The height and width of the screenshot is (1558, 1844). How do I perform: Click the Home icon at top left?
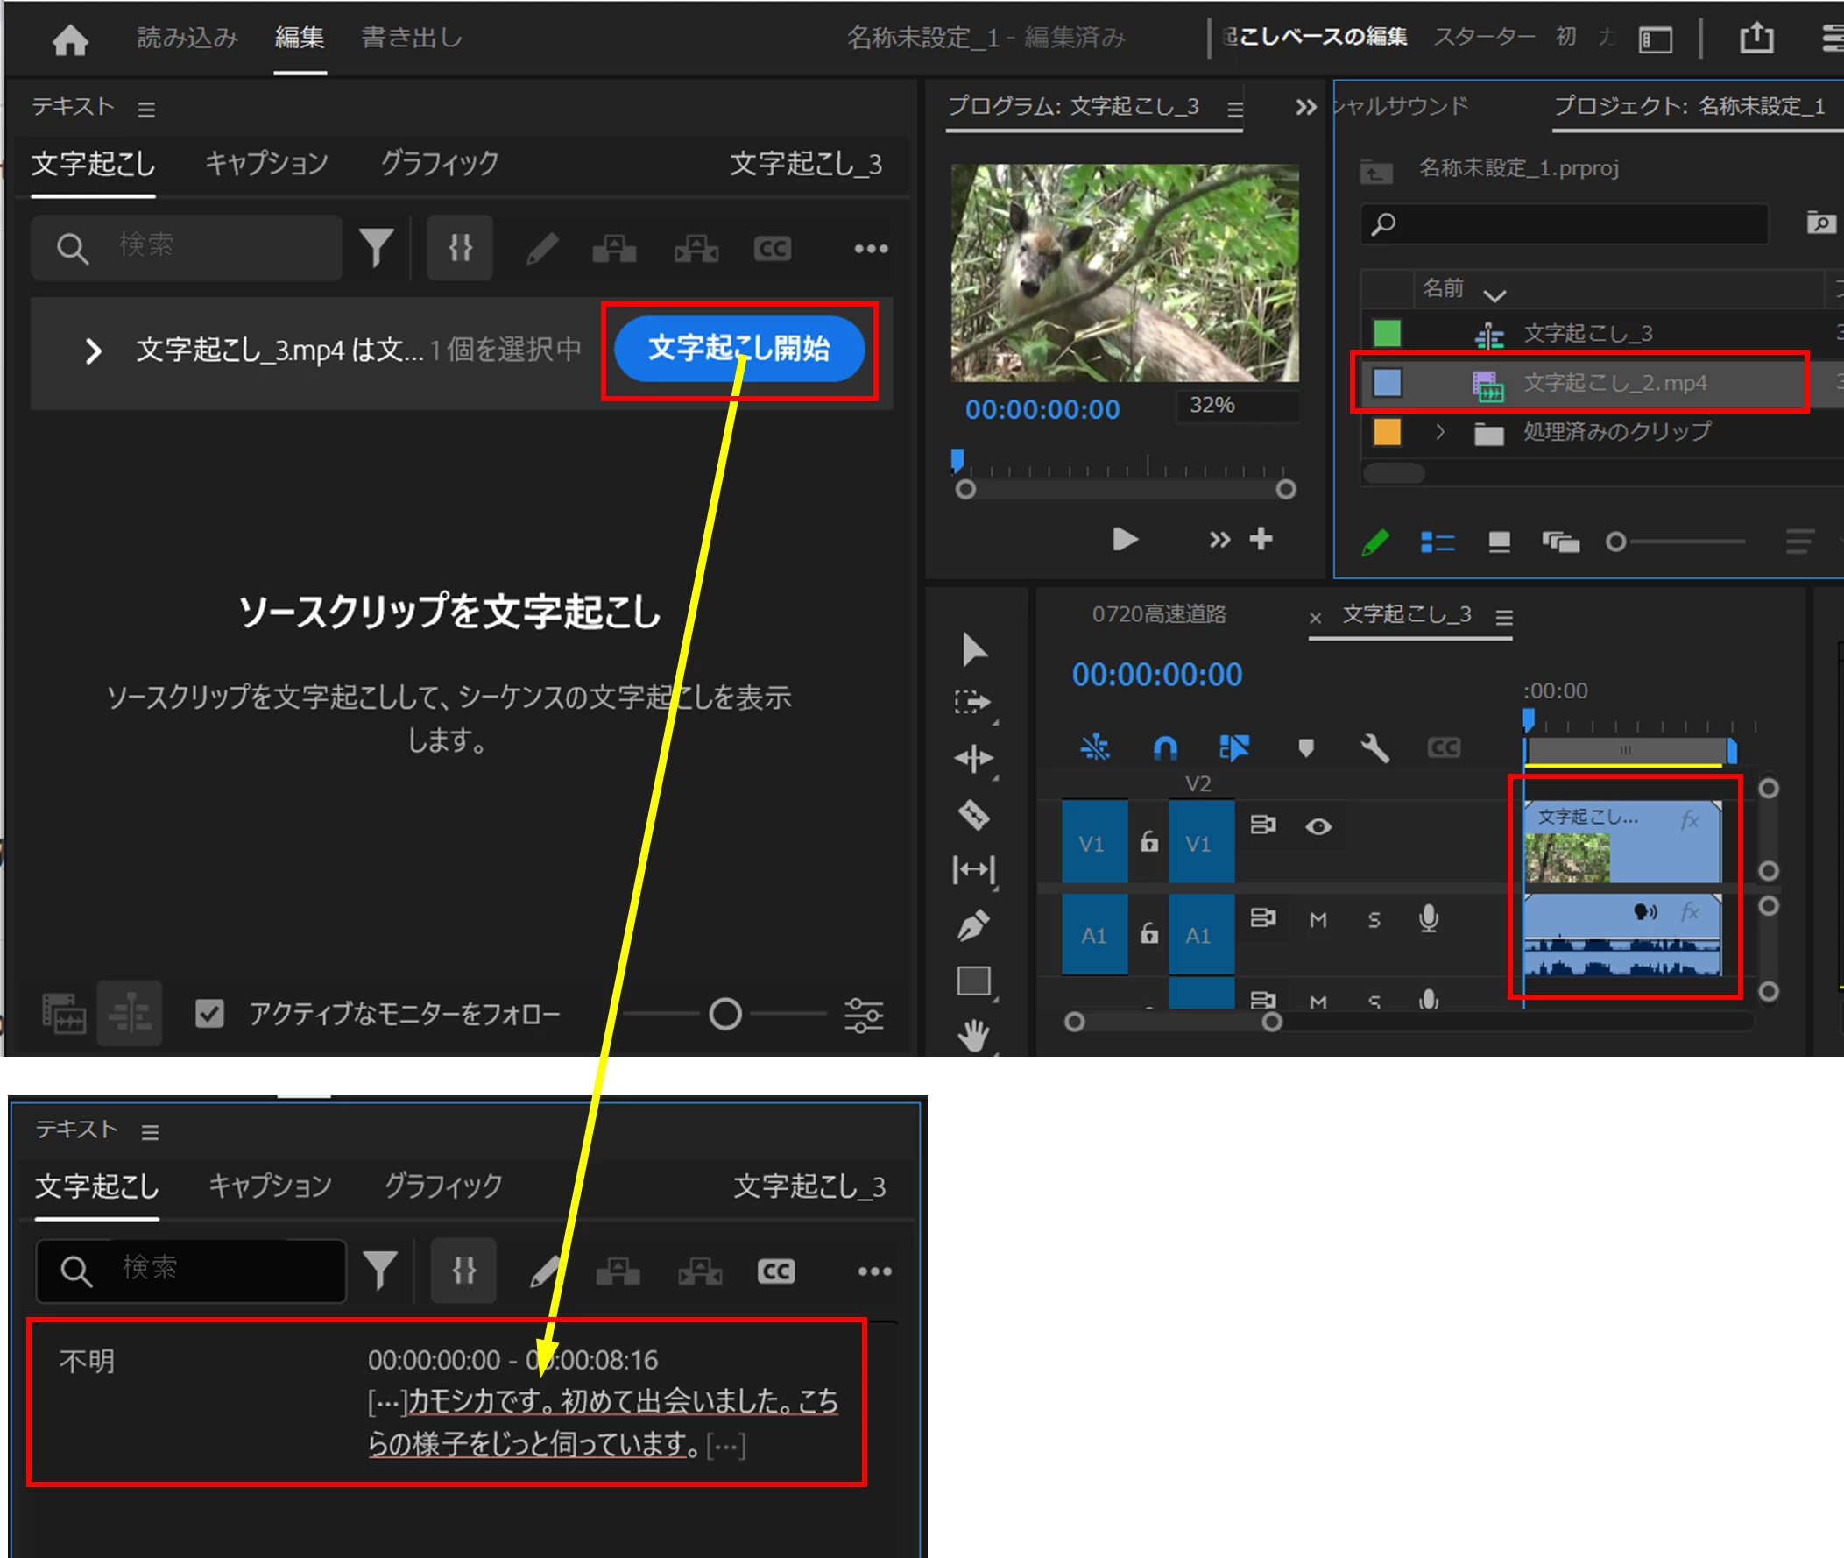[x=70, y=39]
